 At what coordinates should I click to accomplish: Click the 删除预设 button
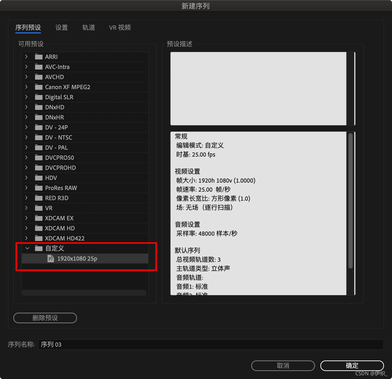tap(45, 318)
